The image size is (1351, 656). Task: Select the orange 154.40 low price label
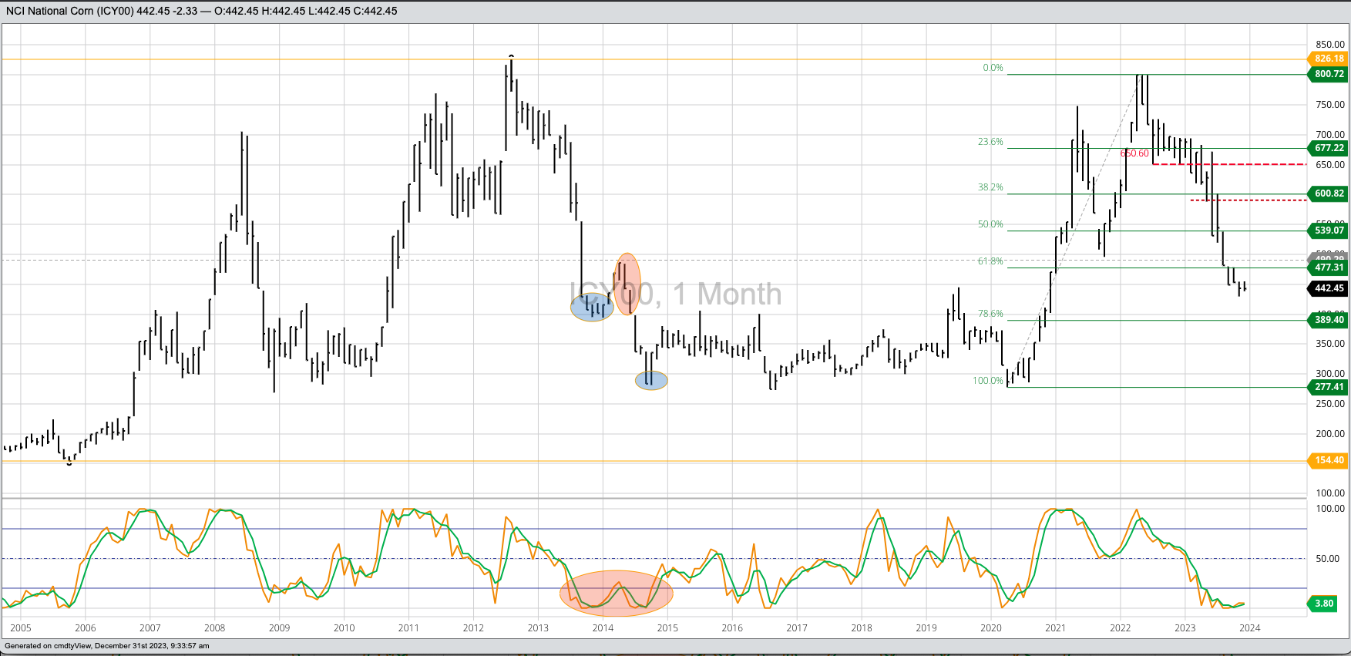[1329, 460]
